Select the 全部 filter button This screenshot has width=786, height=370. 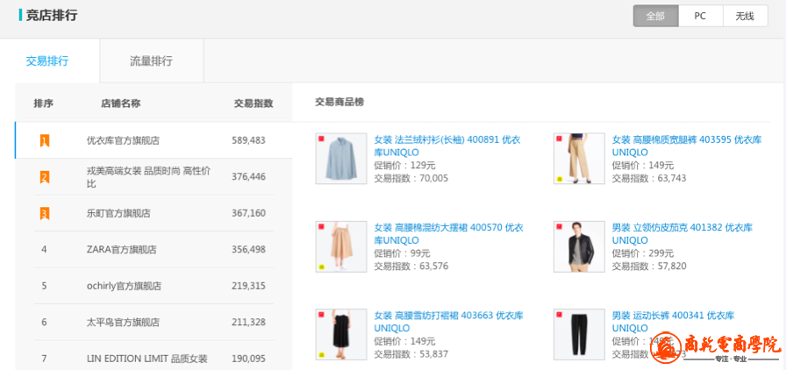point(655,16)
